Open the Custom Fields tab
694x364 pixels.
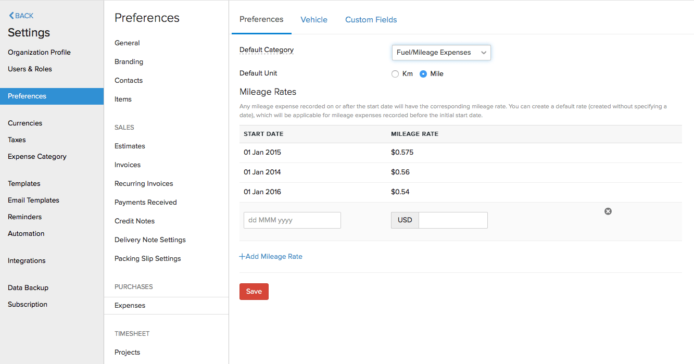[x=371, y=20]
